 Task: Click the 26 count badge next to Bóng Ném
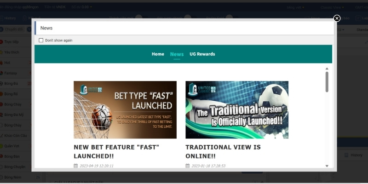pyautogui.click(x=38, y=177)
